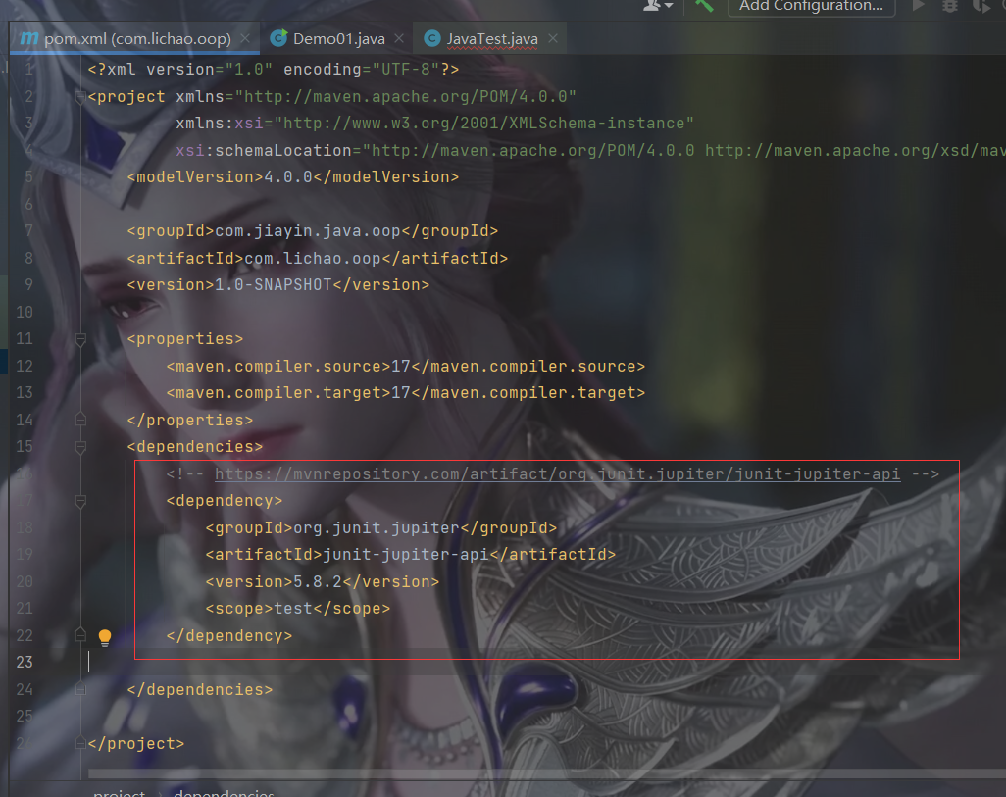Click the closing </dependencies> tag

[199, 690]
